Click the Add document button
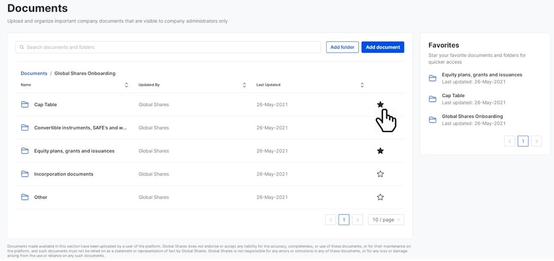 tap(383, 47)
